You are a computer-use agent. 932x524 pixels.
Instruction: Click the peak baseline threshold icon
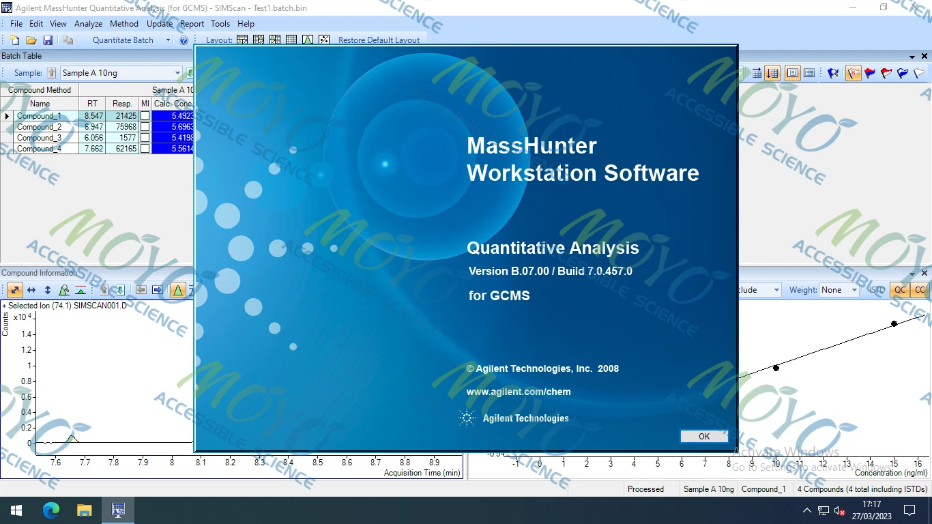point(81,290)
